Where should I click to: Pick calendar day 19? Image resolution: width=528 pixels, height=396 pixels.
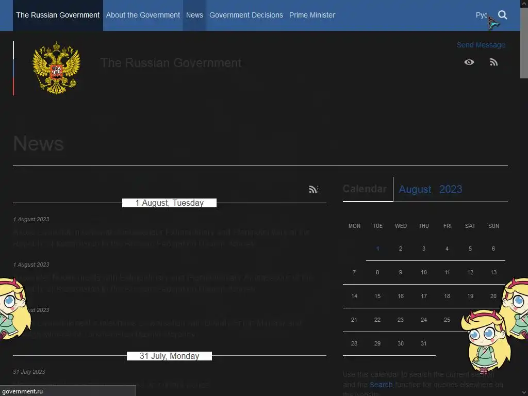pyautogui.click(x=470, y=296)
